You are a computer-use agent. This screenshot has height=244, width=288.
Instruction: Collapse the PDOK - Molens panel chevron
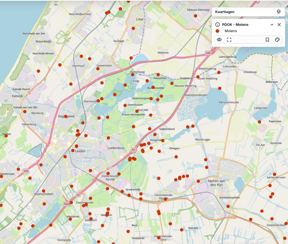coord(272,25)
